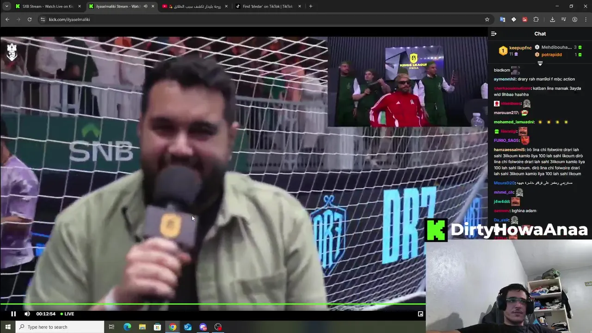View site information icon in address bar

coord(43,19)
